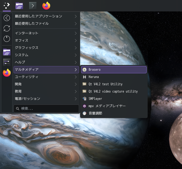Open the 最近使用したファイル category
Image resolution: width=182 pixels, height=169 pixels.
(x=46, y=24)
